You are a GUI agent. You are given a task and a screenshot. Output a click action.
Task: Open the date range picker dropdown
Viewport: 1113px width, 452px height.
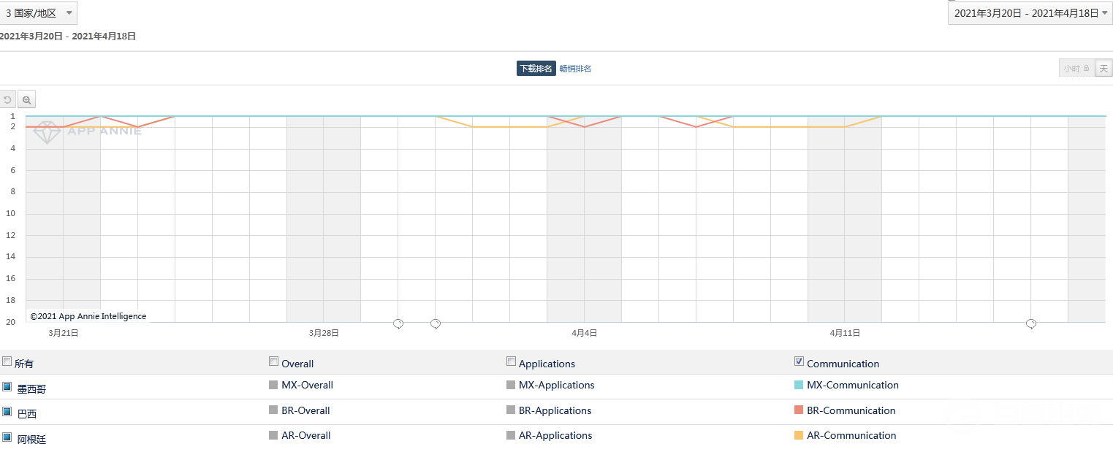[1030, 13]
